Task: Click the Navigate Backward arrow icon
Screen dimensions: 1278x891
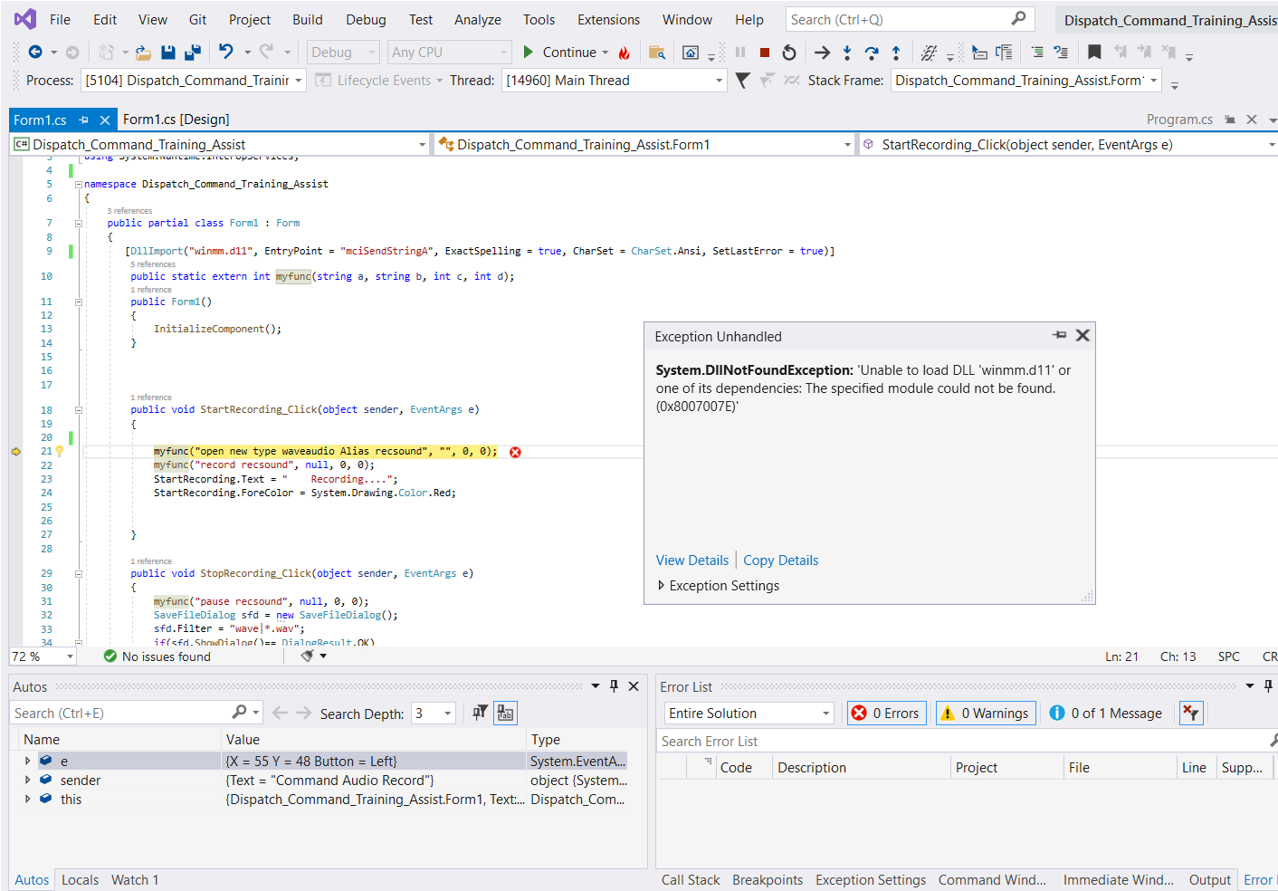Action: click(x=35, y=53)
